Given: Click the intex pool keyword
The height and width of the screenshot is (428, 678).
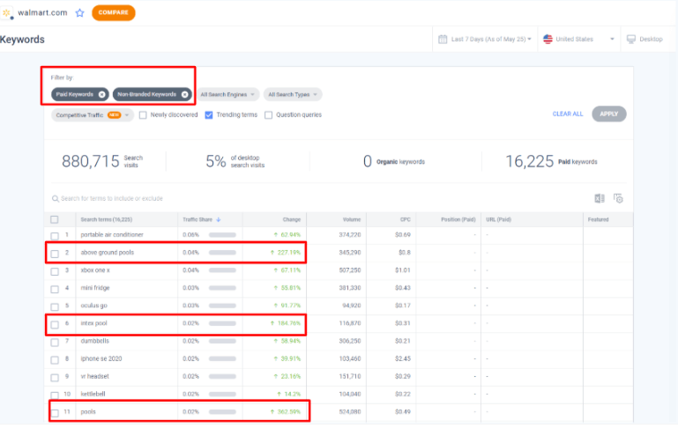Looking at the screenshot, I should [x=93, y=323].
